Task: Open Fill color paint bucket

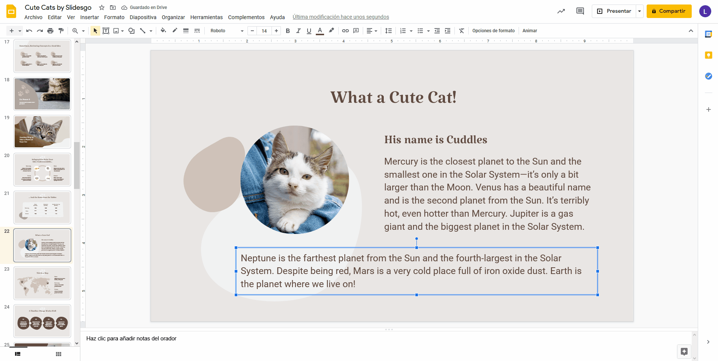Action: tap(163, 31)
